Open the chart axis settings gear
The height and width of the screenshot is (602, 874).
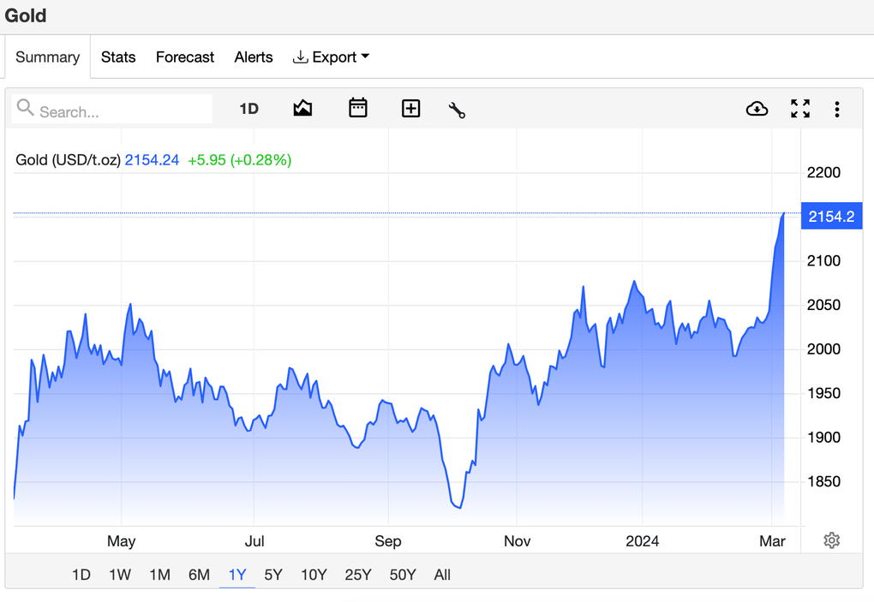(831, 540)
